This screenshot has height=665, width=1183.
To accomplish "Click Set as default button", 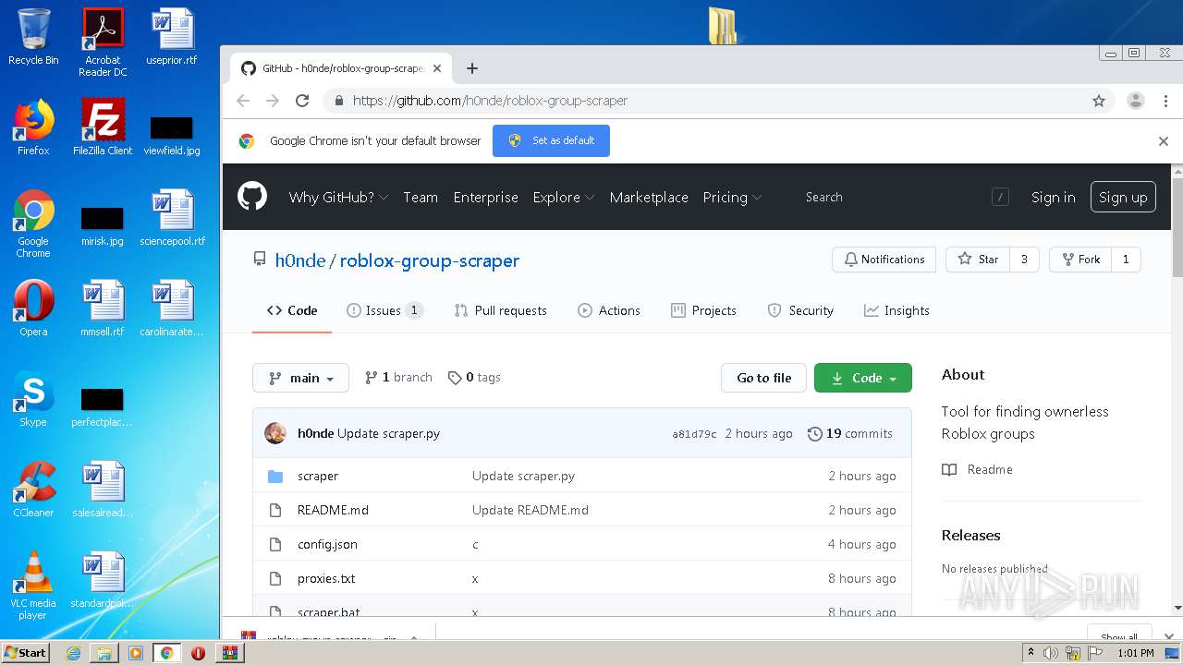I will point(551,140).
